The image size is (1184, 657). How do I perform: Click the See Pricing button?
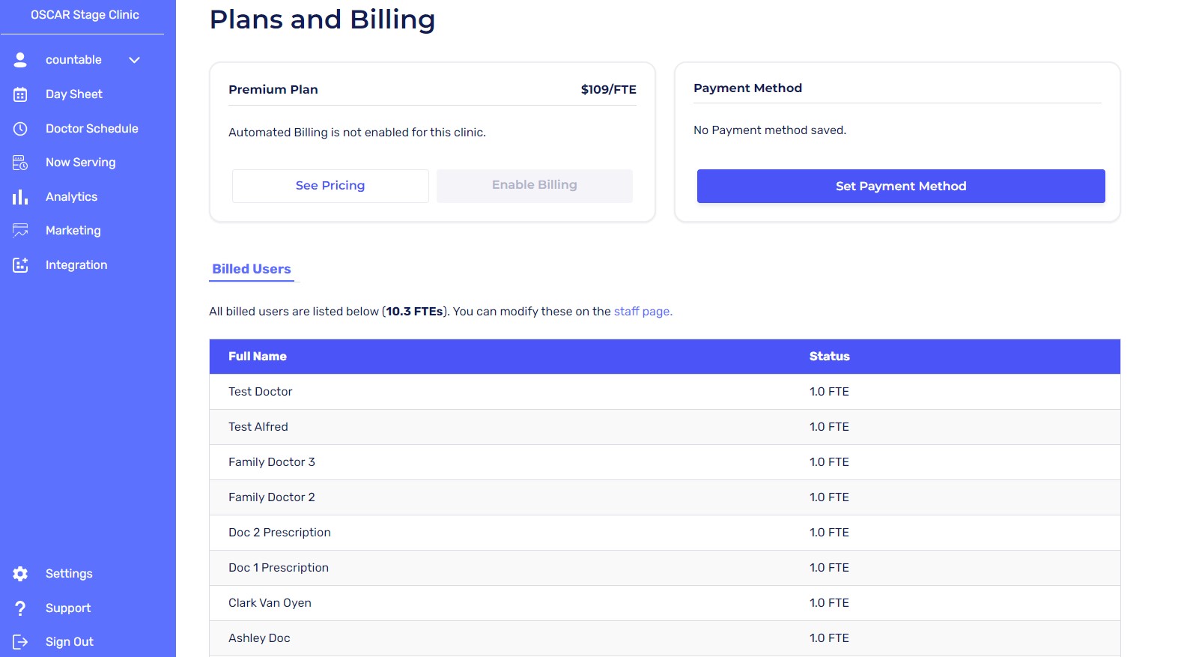pyautogui.click(x=330, y=186)
